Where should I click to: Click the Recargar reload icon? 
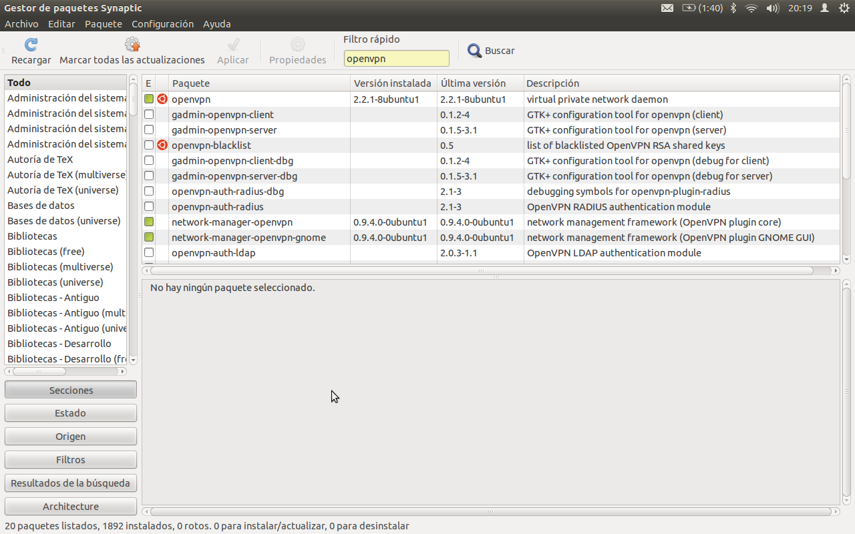point(31,45)
